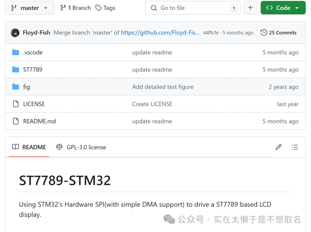The height and width of the screenshot is (232, 311).
Task: Click the ST7789 folder icon
Action: click(x=16, y=69)
